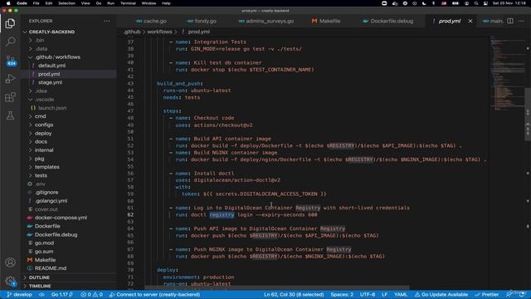Open the Extensions view

[10, 97]
